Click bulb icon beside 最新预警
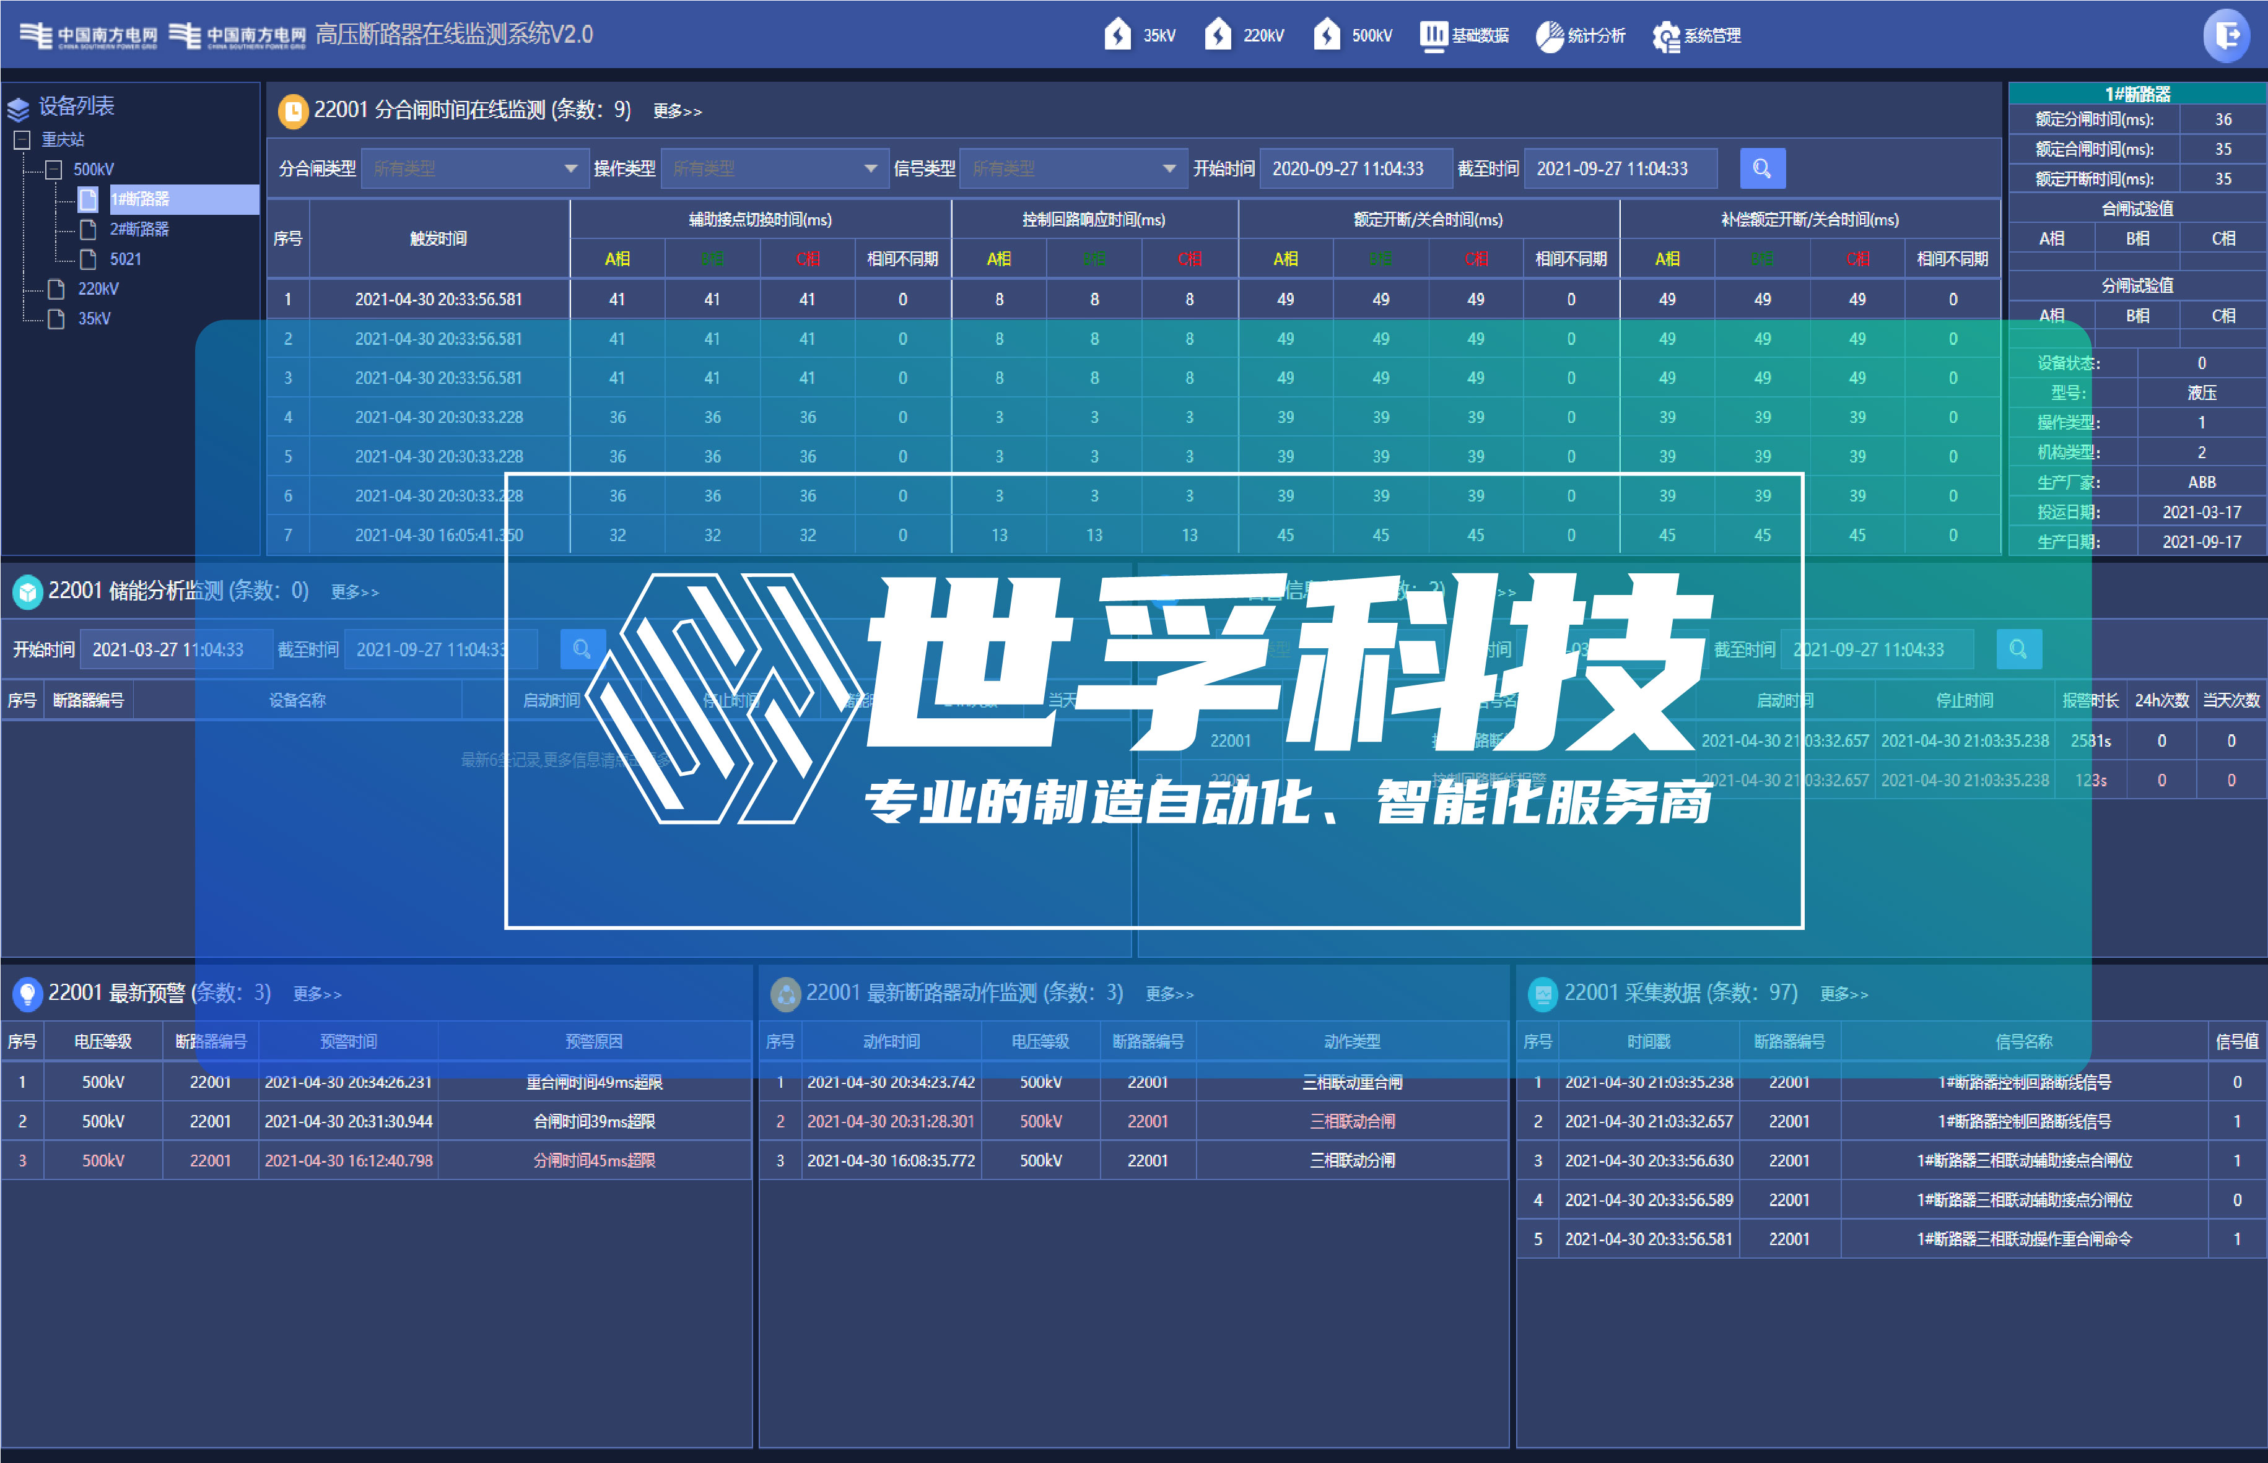 coord(27,994)
